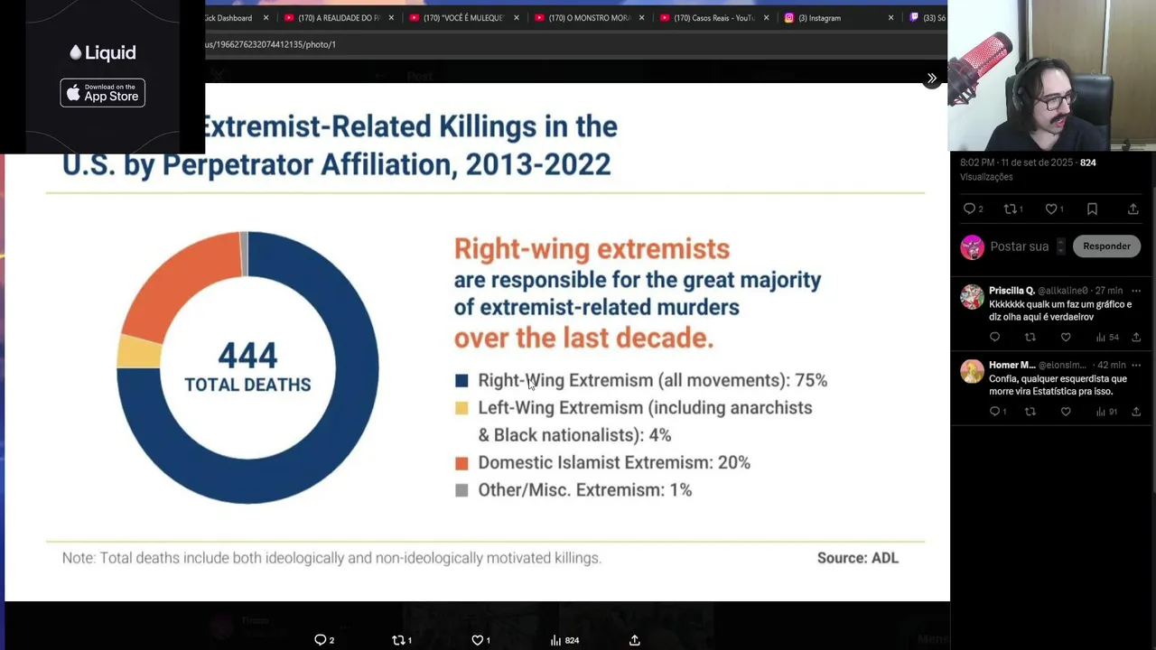This screenshot has height=650, width=1156.
Task: Close the Instagram tab
Action: click(890, 18)
